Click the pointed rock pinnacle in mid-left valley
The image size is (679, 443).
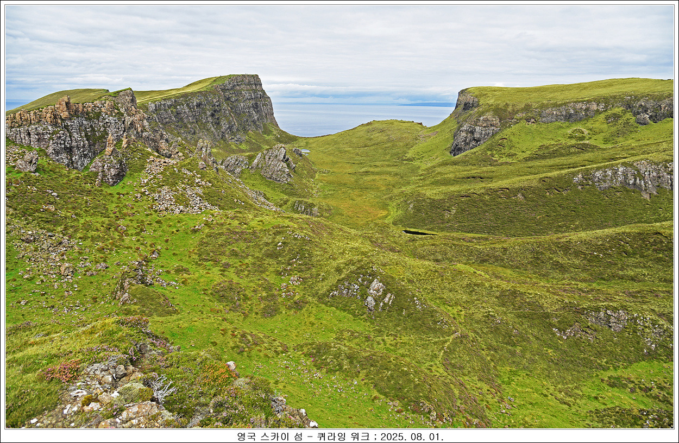pos(275,162)
